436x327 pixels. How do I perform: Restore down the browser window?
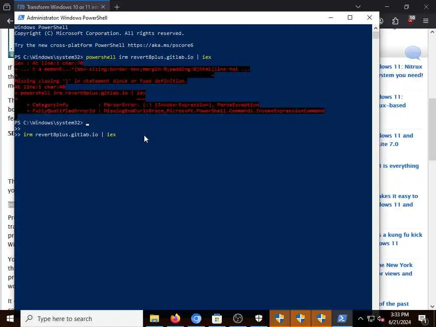click(407, 7)
